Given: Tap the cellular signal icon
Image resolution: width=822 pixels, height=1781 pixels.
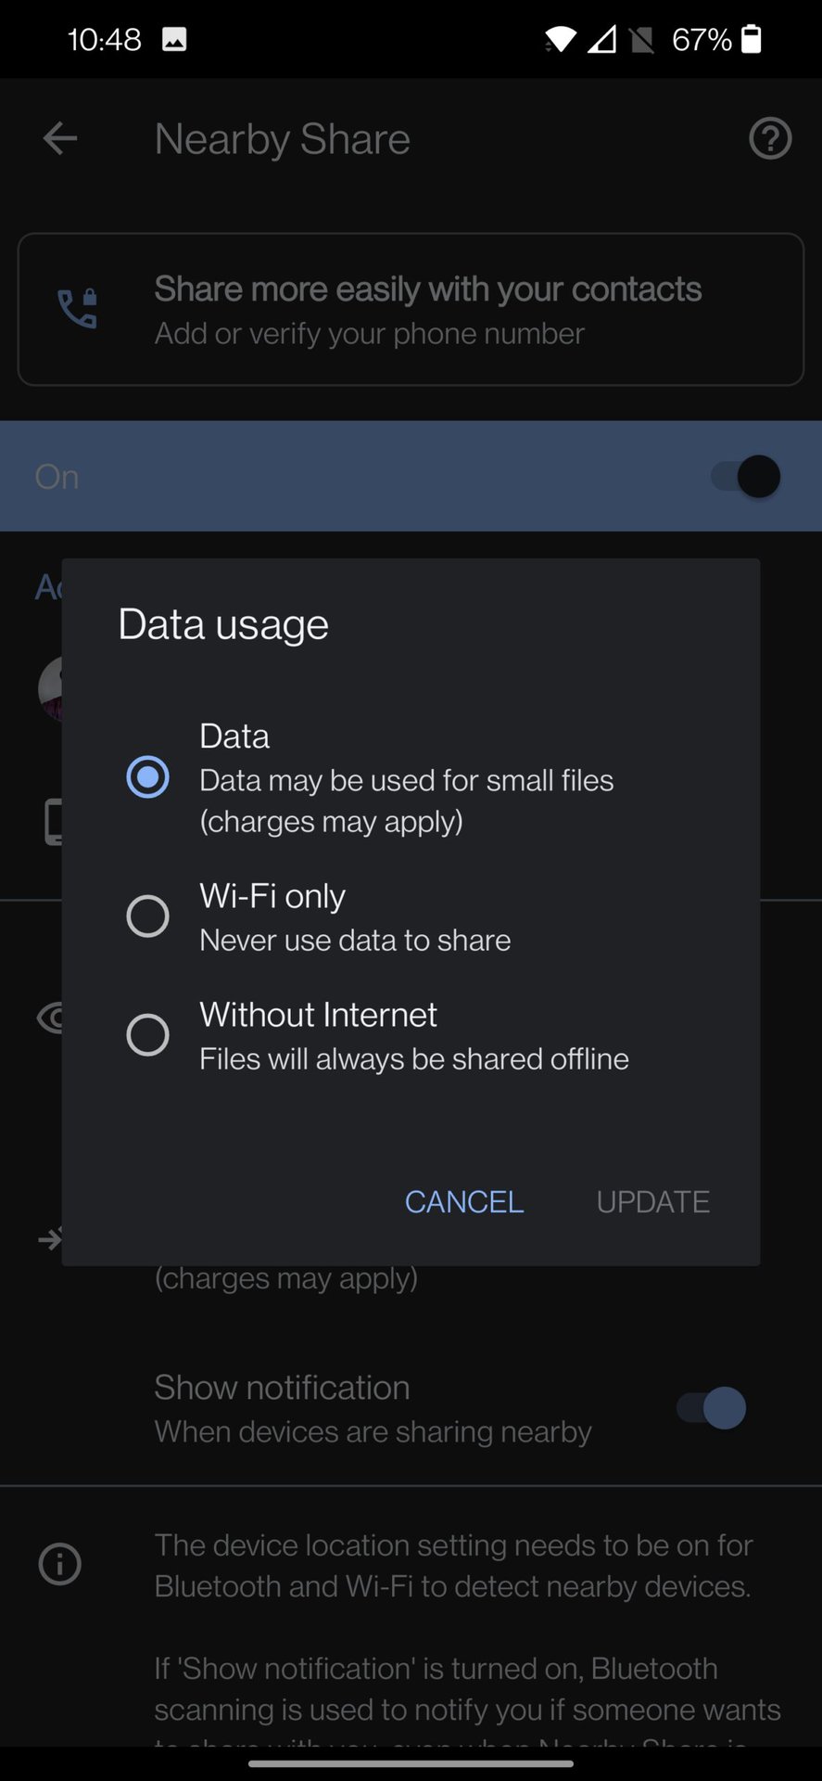Looking at the screenshot, I should click(601, 39).
